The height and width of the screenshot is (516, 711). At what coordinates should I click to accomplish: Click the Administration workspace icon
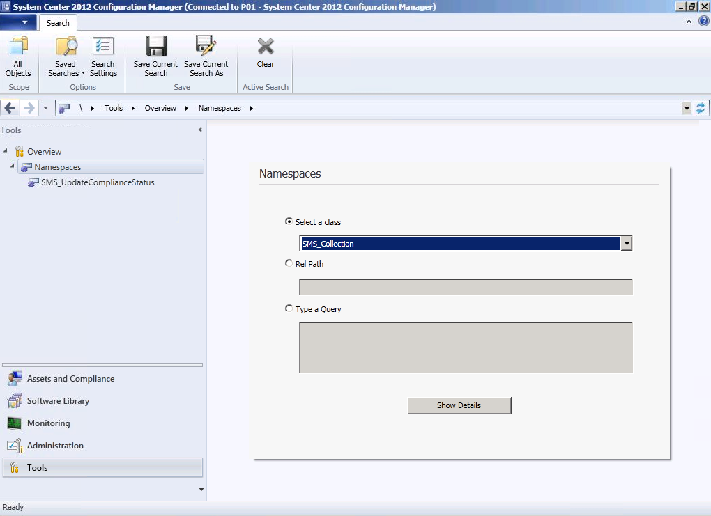[x=15, y=446]
